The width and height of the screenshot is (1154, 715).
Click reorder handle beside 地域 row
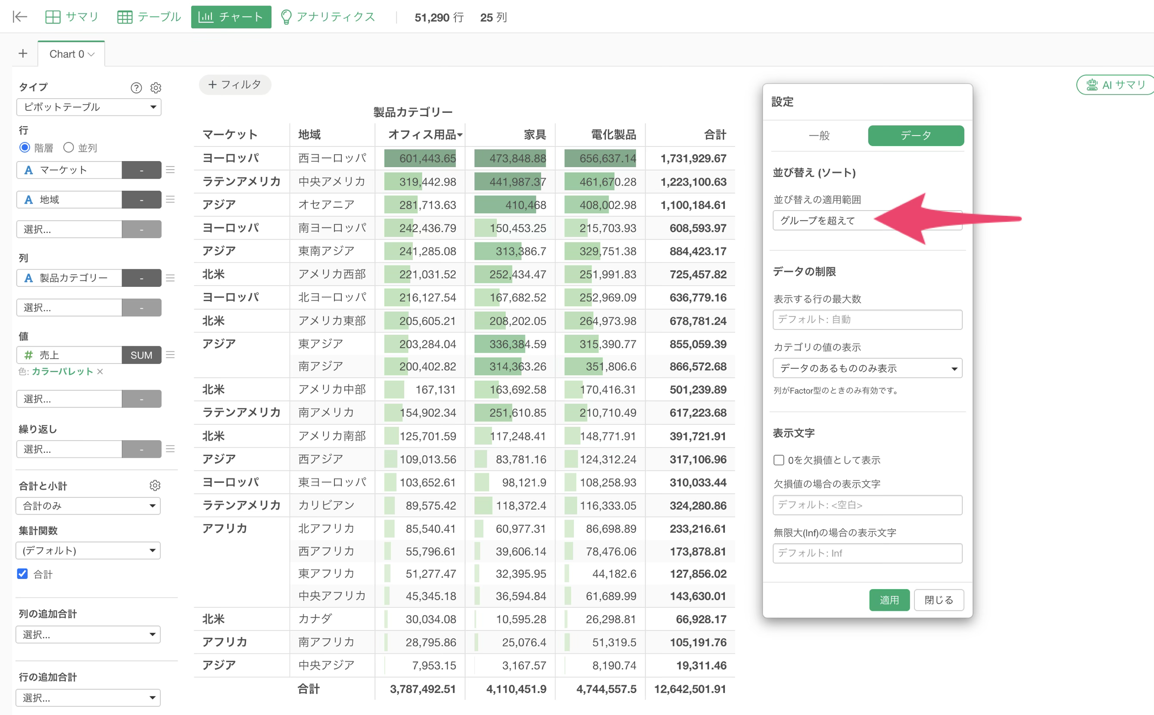point(170,199)
